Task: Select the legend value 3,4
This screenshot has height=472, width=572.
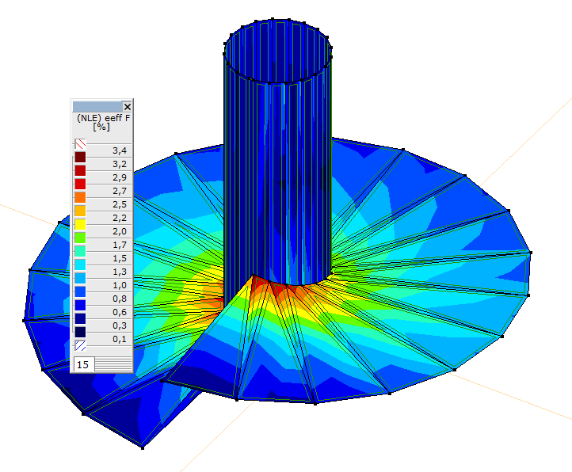Action: click(x=120, y=150)
